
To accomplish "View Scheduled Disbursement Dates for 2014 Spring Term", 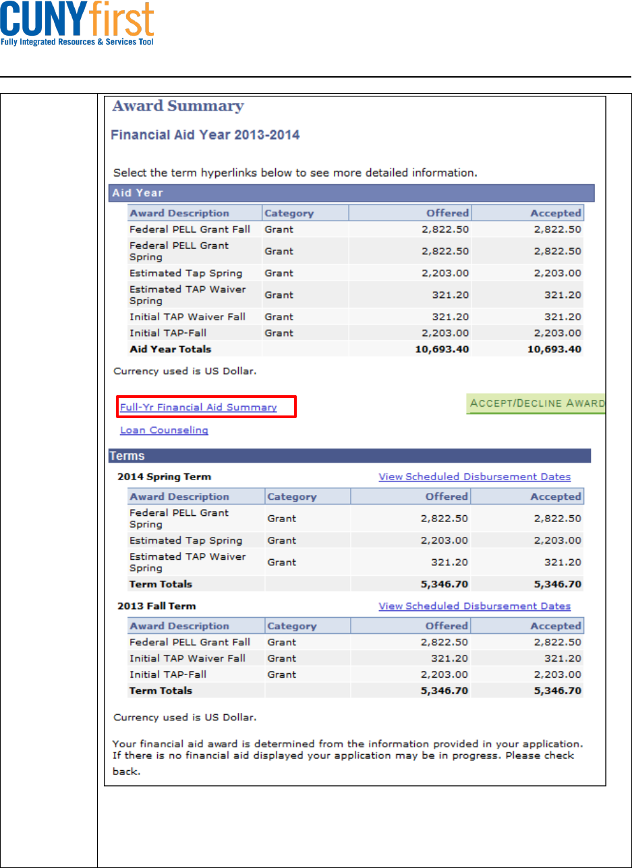I will pyautogui.click(x=475, y=477).
